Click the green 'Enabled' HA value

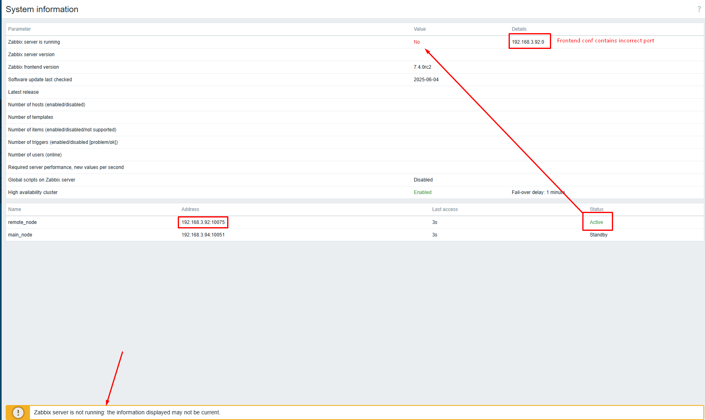coord(423,192)
